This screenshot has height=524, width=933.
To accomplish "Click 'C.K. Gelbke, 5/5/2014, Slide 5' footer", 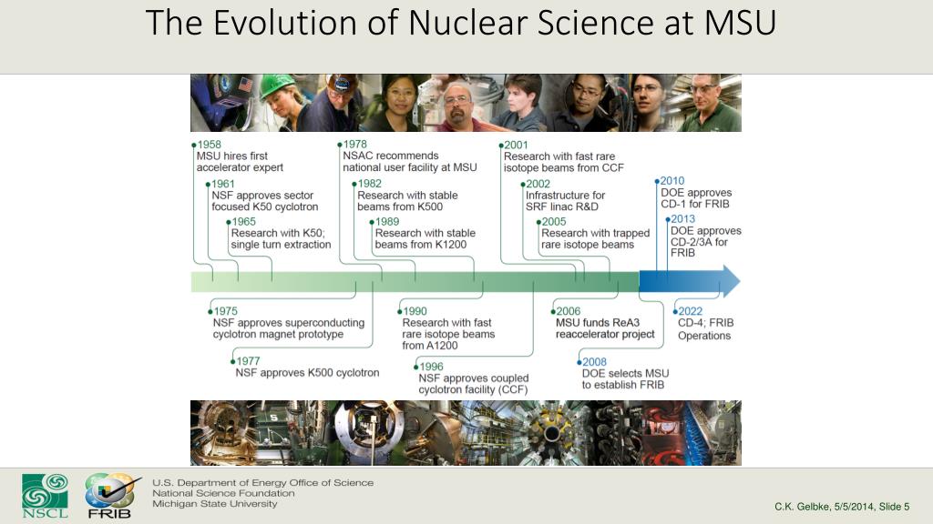I will (842, 507).
